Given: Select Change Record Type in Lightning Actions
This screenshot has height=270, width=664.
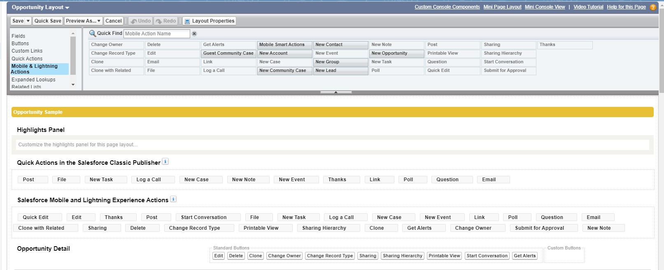Looking at the screenshot, I should coord(199,228).
